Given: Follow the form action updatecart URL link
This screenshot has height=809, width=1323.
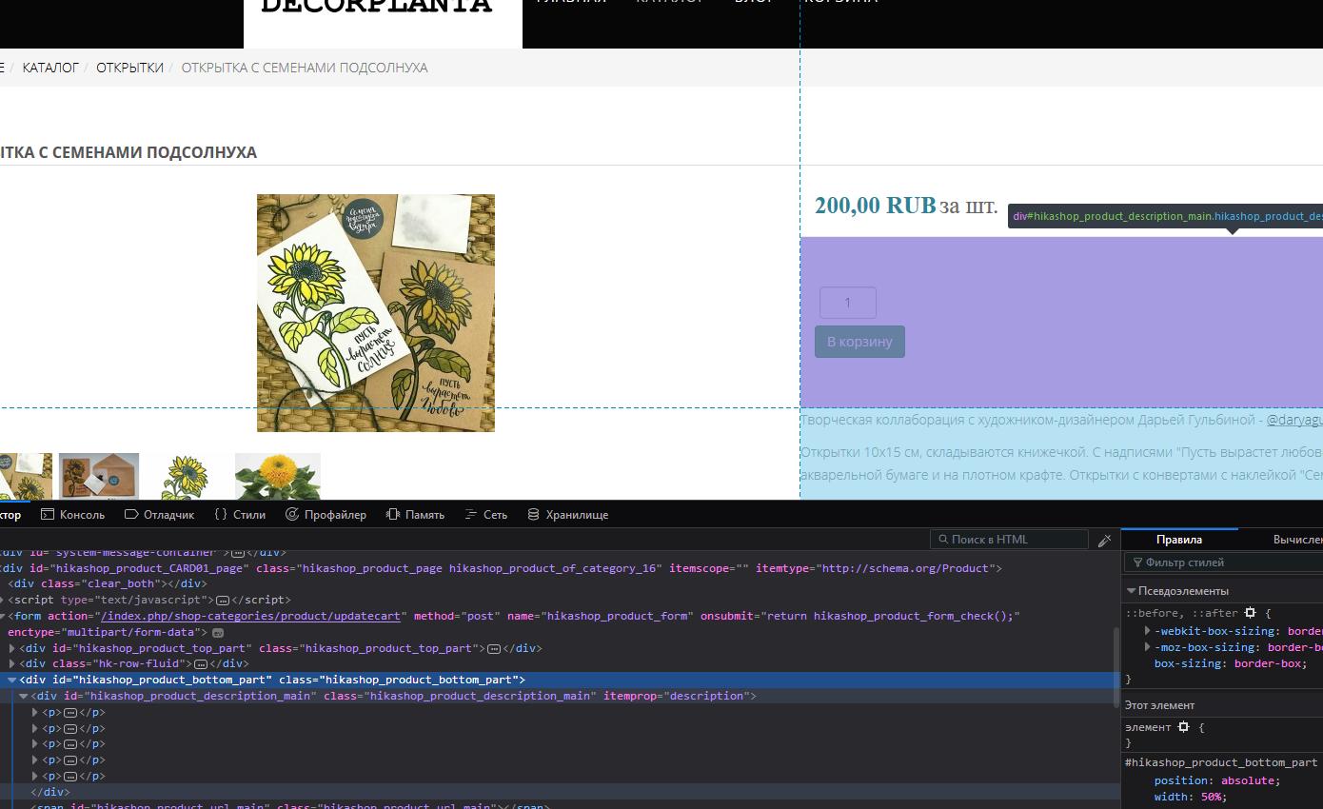Looking at the screenshot, I should 250,617.
